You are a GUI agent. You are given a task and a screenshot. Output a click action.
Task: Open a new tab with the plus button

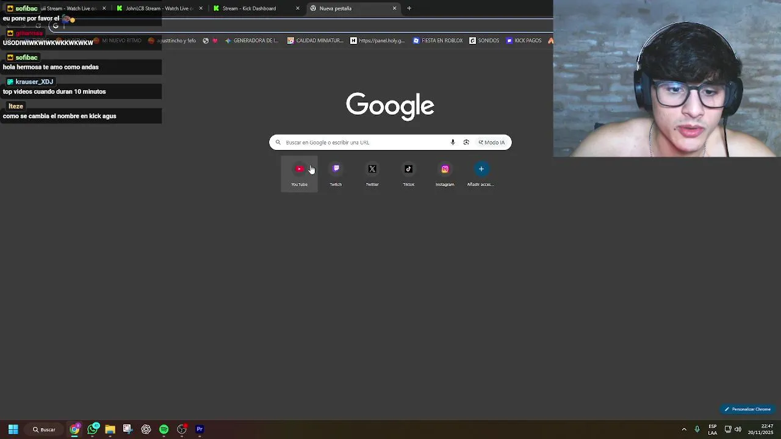409,9
